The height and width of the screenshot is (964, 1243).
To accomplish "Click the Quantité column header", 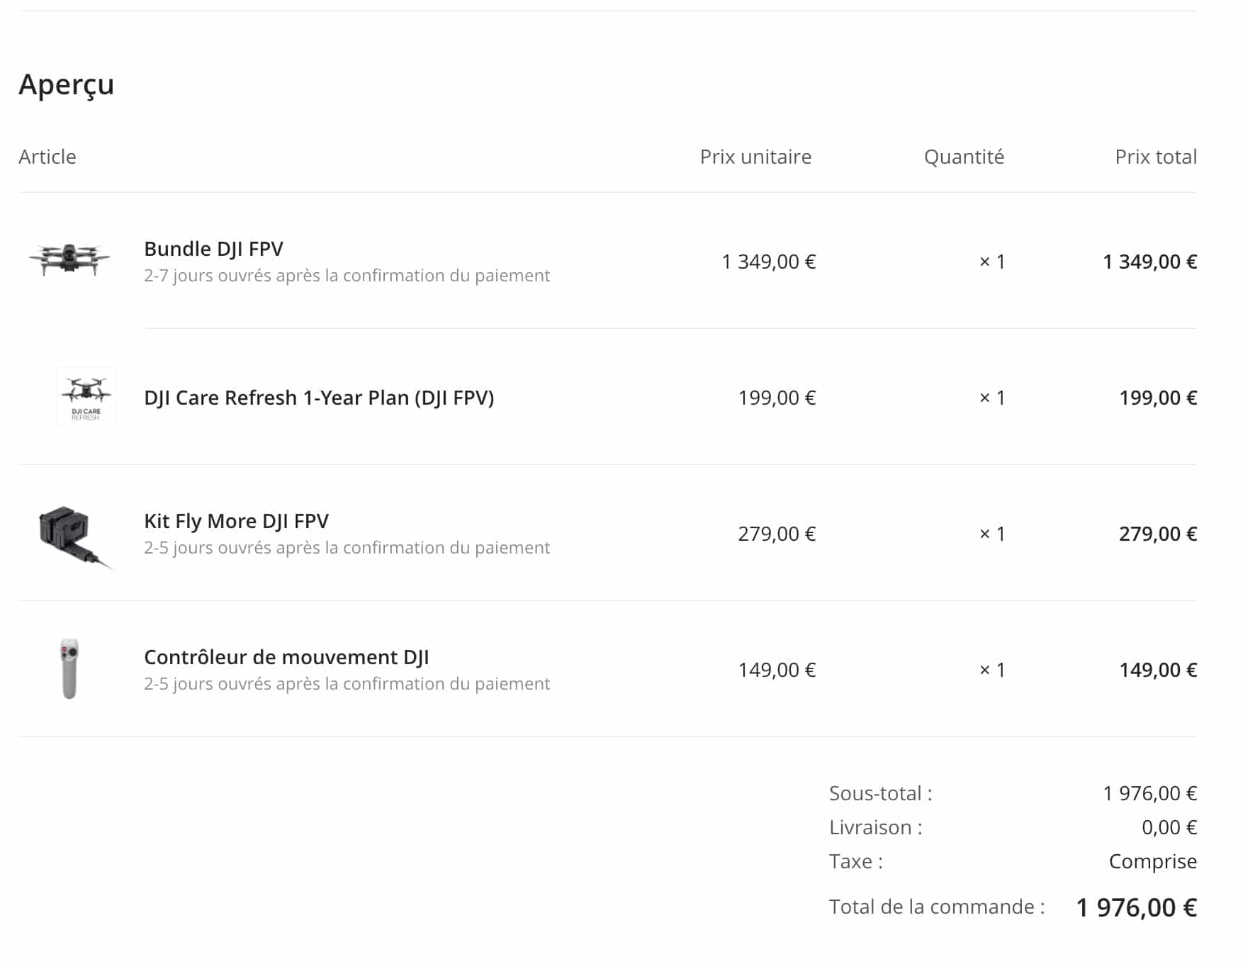I will (964, 157).
